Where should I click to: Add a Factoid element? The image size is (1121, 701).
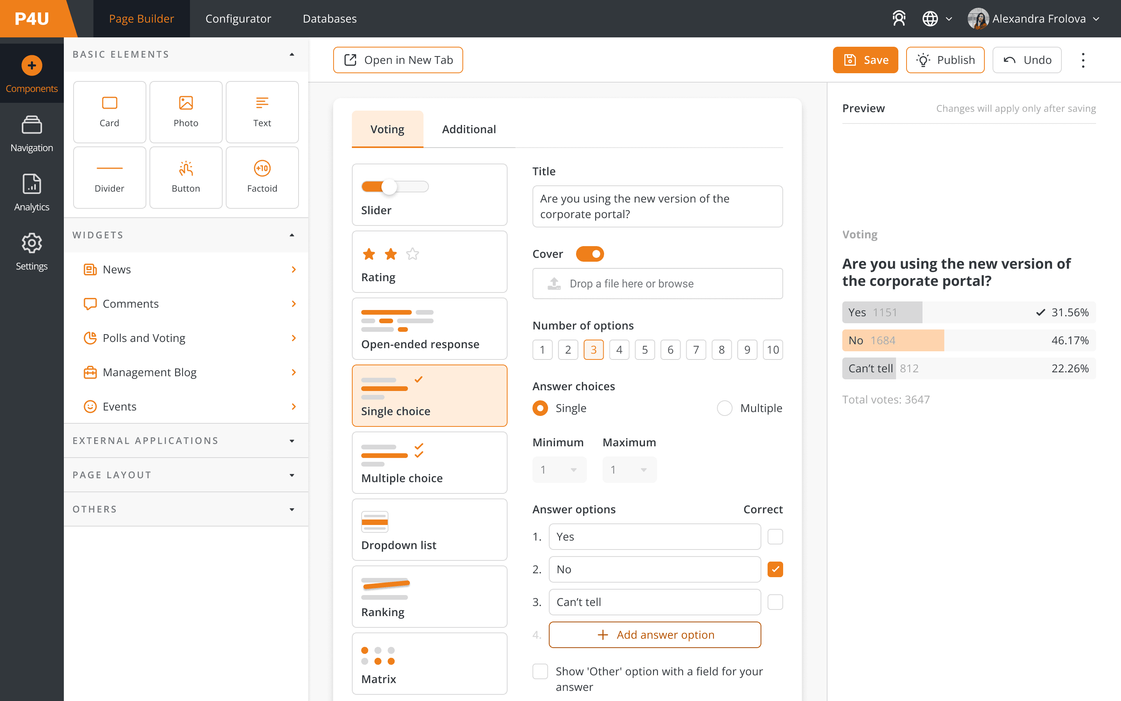point(262,177)
